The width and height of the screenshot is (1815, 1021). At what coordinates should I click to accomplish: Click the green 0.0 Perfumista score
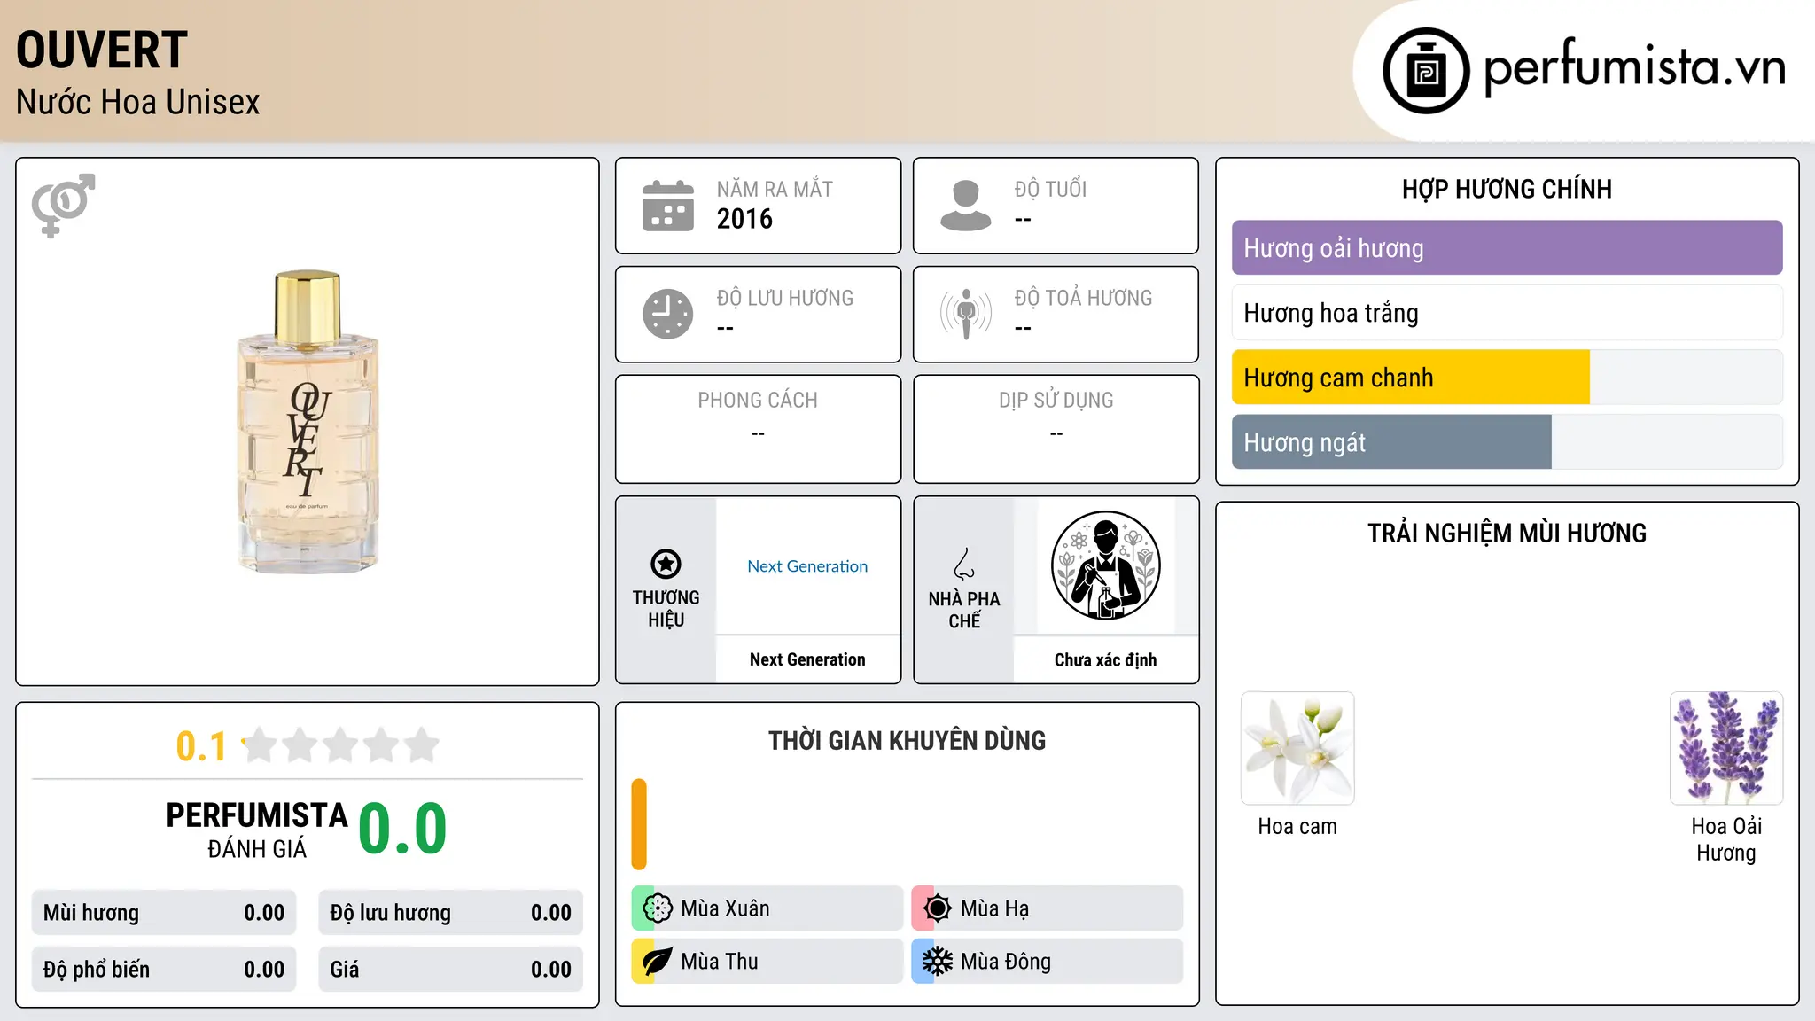point(402,829)
